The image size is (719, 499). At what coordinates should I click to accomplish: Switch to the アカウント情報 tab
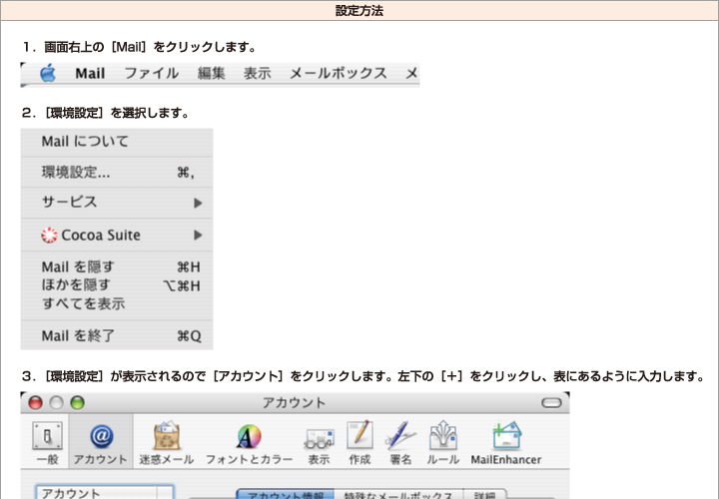click(x=286, y=494)
